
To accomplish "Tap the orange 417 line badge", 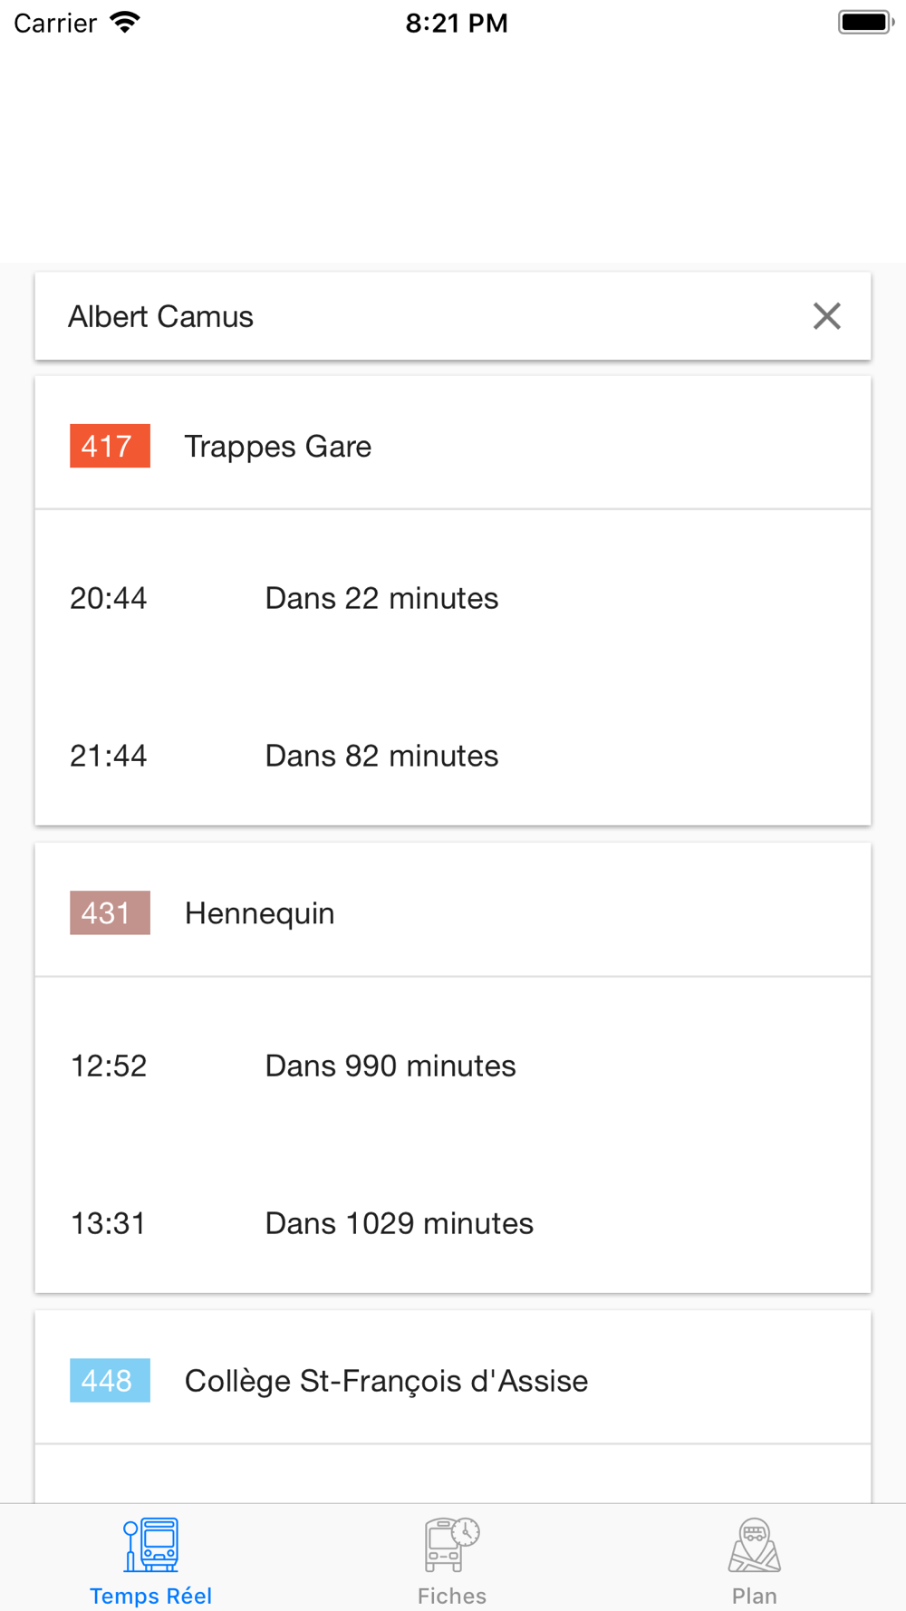I will 110,446.
